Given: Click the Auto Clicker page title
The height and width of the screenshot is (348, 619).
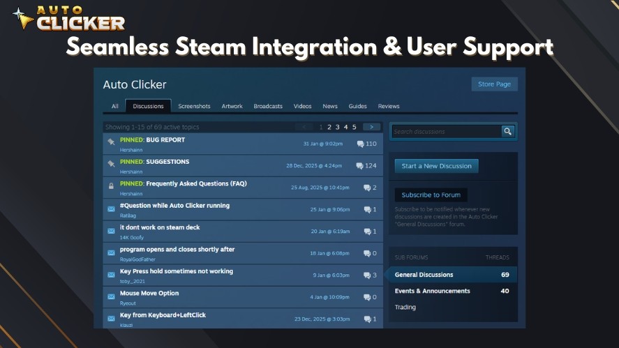Looking at the screenshot, I should pos(135,84).
